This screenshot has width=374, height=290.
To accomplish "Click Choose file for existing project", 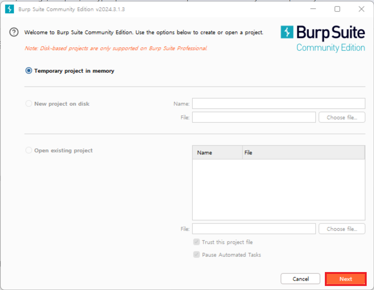I will (x=342, y=228).
